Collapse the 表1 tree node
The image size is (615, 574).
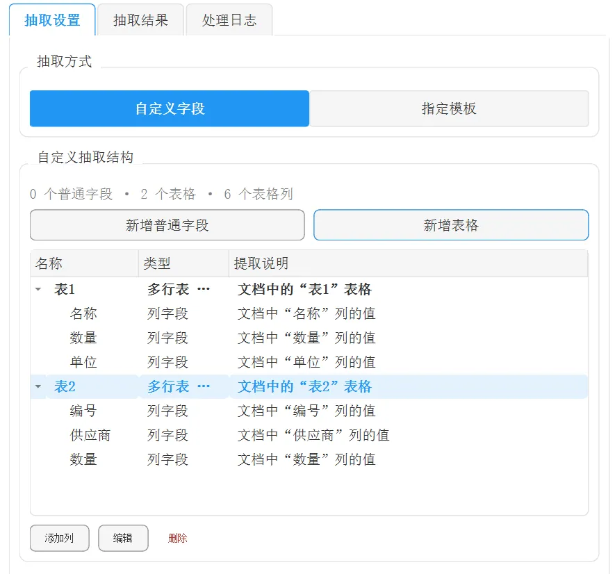[x=38, y=290]
